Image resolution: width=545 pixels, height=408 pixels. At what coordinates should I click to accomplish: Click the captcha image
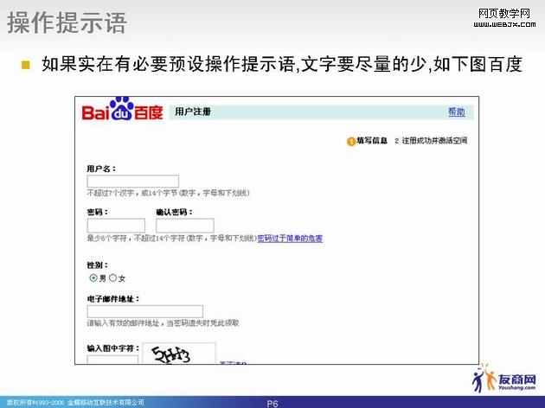click(178, 356)
